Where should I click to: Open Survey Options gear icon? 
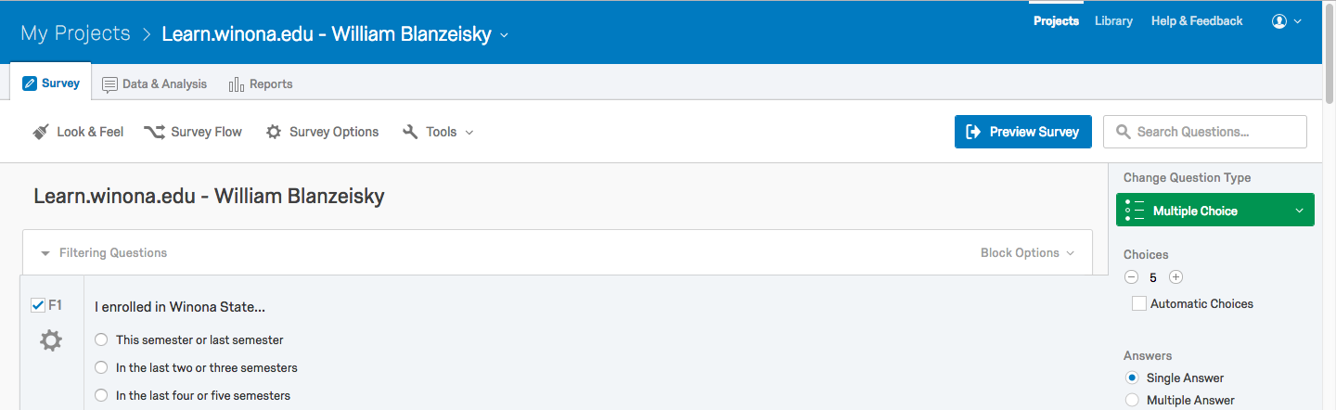coord(274,132)
